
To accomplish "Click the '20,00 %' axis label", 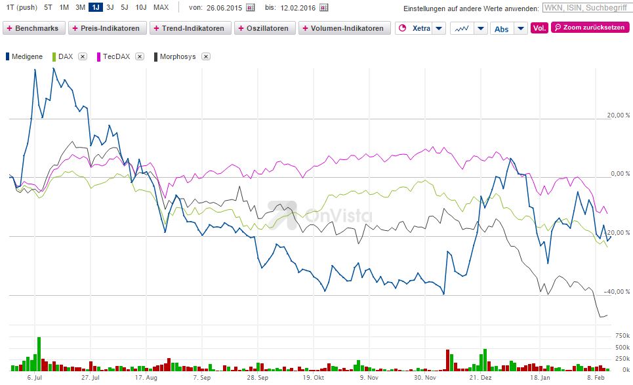I will click(619, 115).
